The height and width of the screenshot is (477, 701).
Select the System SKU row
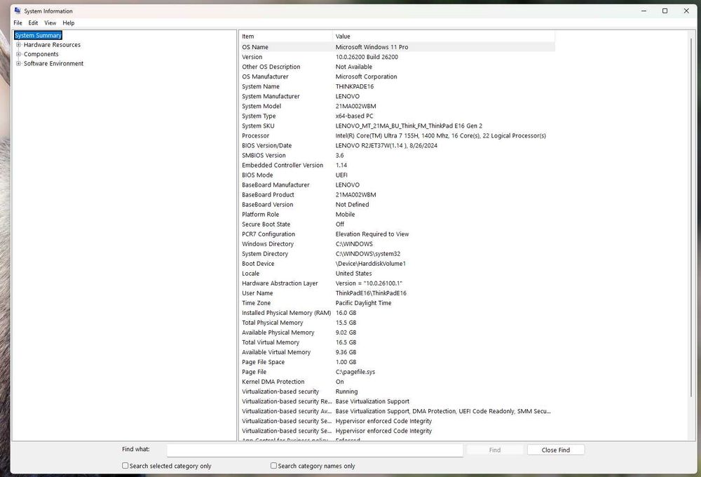(x=397, y=126)
